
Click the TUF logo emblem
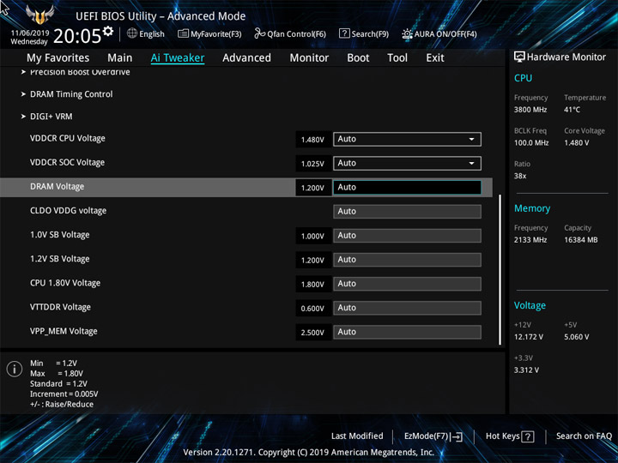pos(39,15)
